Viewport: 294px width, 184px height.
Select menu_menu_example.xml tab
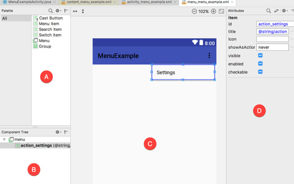[x=208, y=2]
